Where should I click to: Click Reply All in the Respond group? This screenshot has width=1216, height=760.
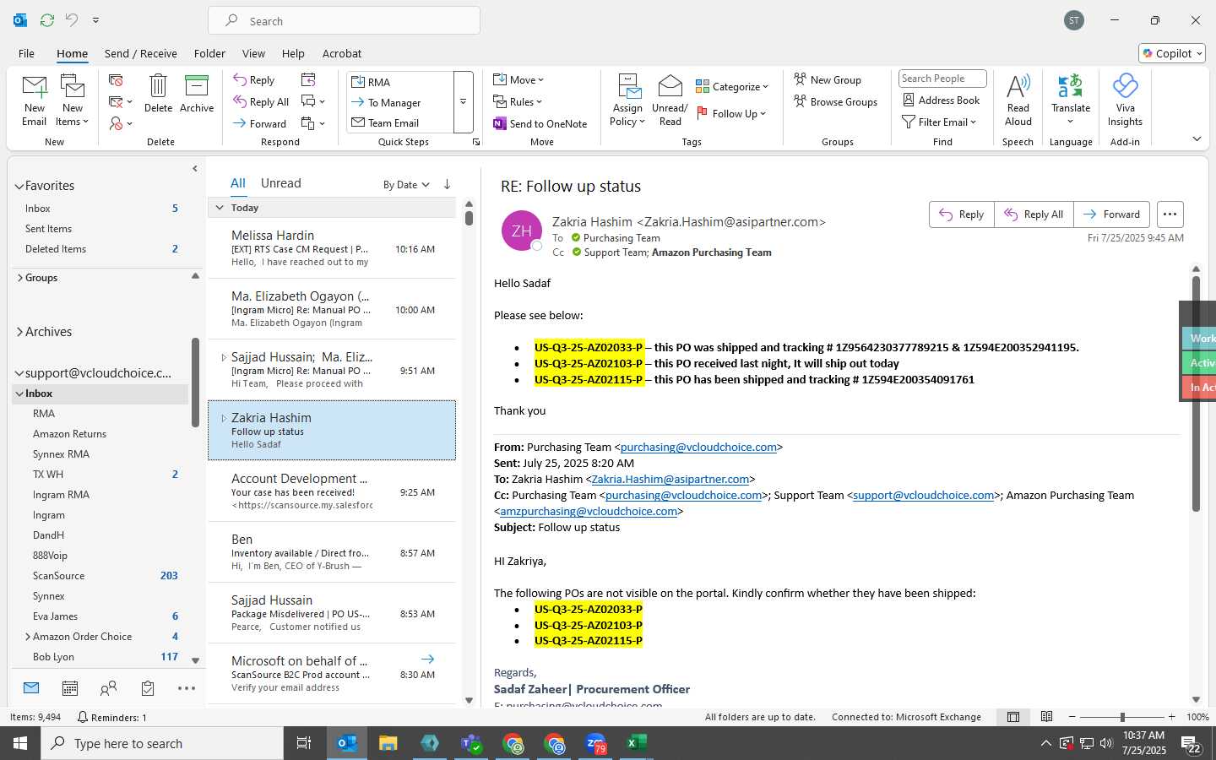262,102
